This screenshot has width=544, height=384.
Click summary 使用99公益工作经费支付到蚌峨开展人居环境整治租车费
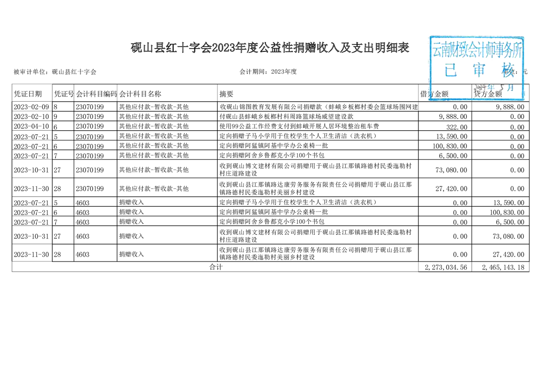[299, 126]
